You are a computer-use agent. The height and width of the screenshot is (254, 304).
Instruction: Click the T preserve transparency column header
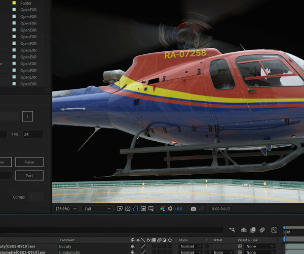point(207,240)
